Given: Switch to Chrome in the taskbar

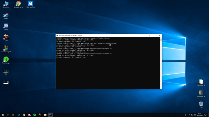Looking at the screenshot, I should [24, 115].
